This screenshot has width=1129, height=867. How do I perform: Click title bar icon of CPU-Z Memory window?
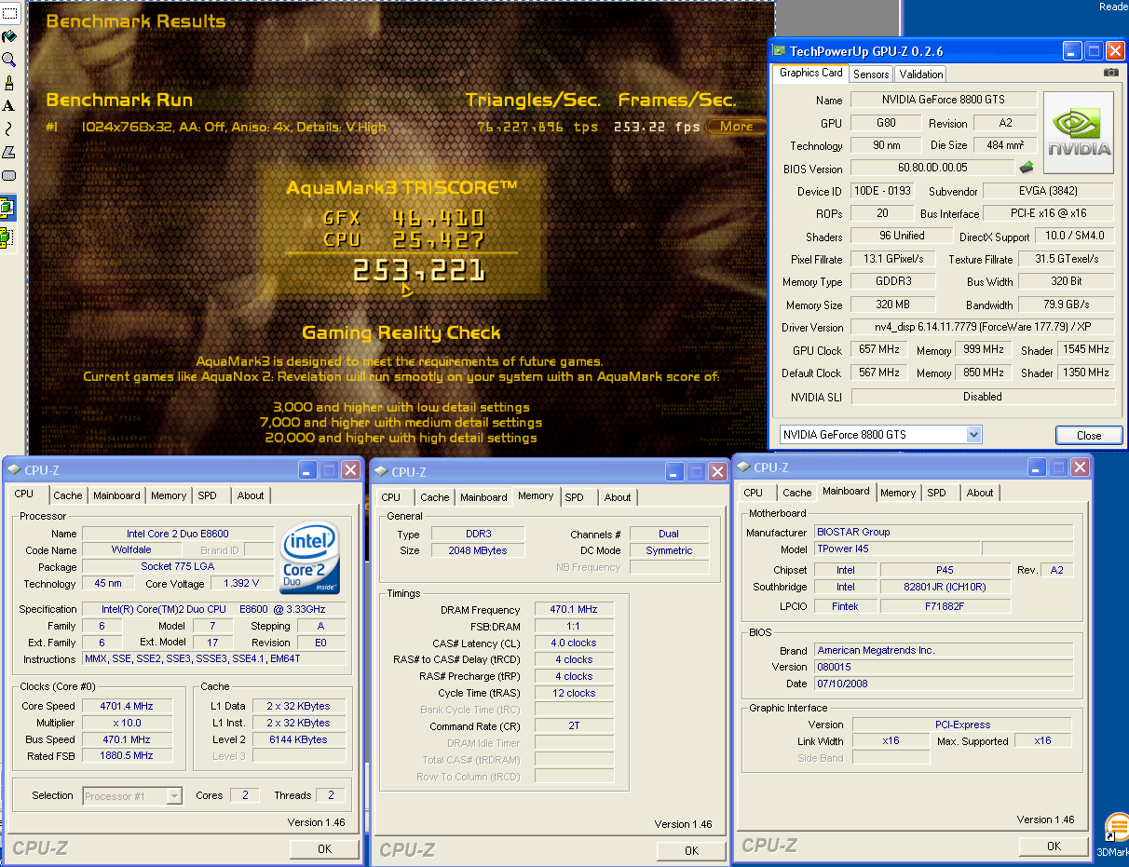tap(380, 472)
